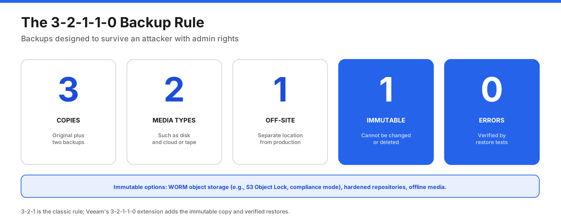Click the large number 0 in Errors card
Image resolution: width=561 pixels, height=224 pixels.
tap(492, 90)
